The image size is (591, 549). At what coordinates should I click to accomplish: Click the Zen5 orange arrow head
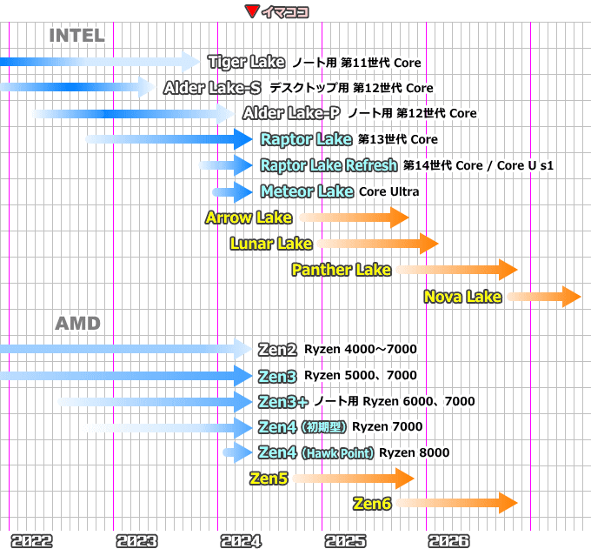(x=405, y=479)
